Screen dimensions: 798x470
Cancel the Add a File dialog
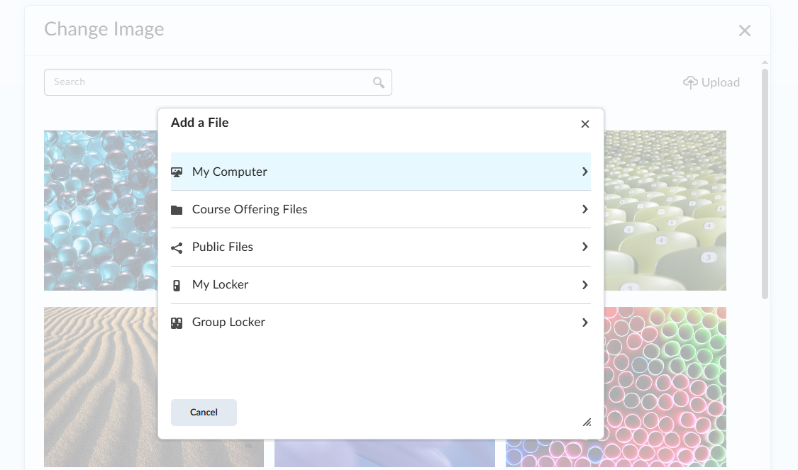click(204, 413)
